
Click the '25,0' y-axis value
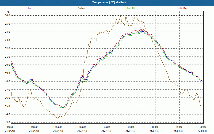[x=8, y=24]
